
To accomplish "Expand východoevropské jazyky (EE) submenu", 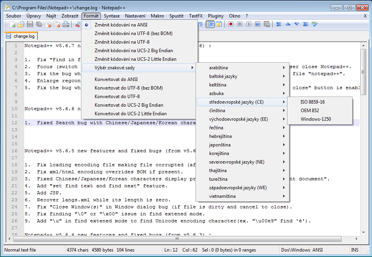I will [x=242, y=119].
